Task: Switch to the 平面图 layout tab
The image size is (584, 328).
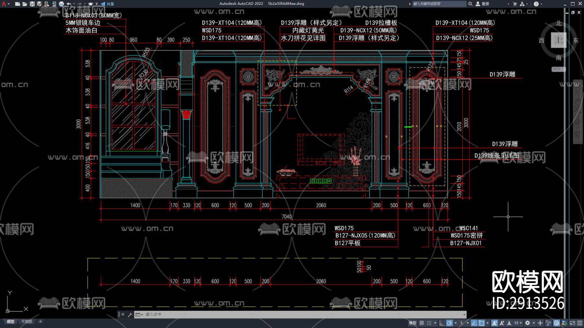Action: coord(27,322)
